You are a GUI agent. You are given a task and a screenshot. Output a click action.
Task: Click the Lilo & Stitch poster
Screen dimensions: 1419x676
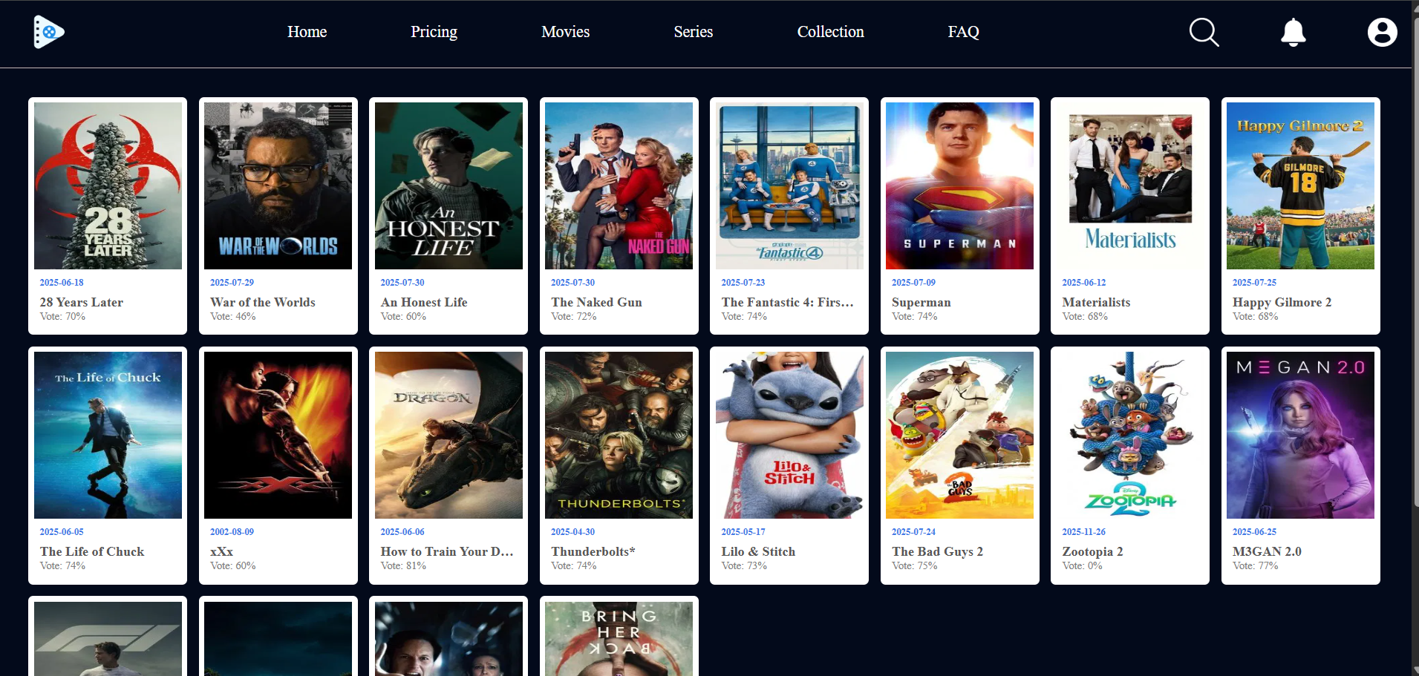[x=789, y=435]
